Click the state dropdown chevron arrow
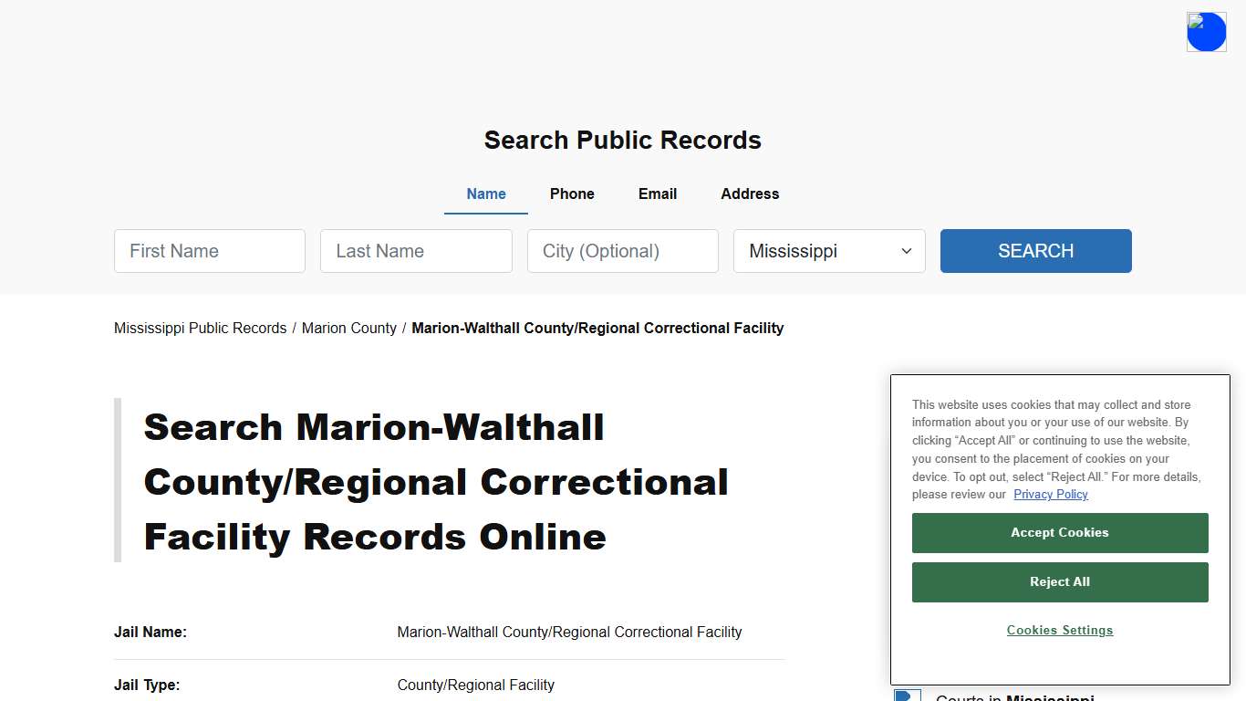Image resolution: width=1246 pixels, height=701 pixels. [906, 251]
